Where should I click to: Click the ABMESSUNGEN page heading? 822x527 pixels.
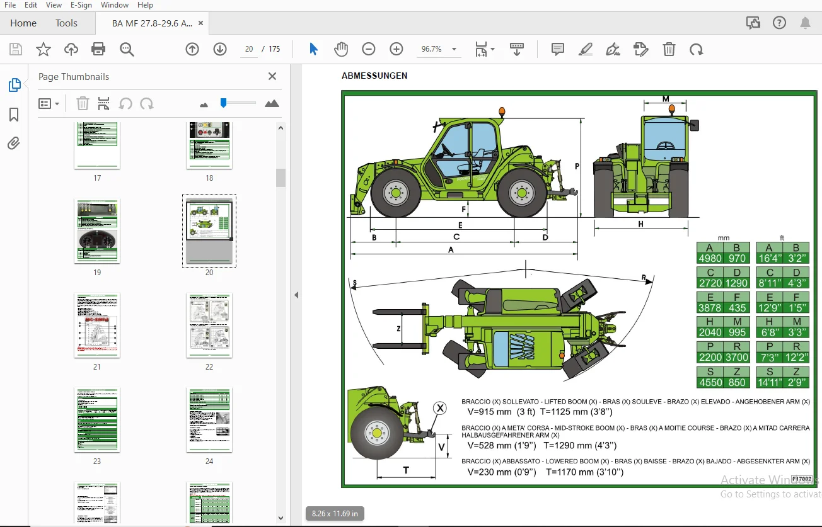[x=374, y=76]
